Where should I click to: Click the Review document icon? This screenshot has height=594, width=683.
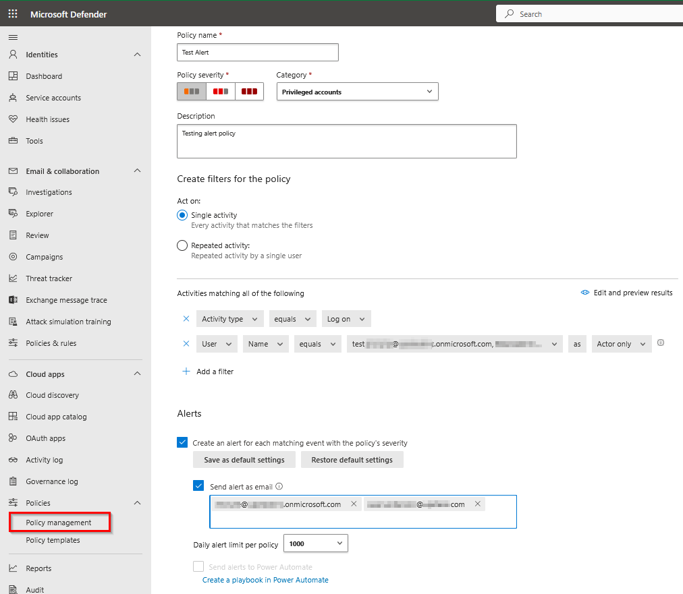point(13,235)
